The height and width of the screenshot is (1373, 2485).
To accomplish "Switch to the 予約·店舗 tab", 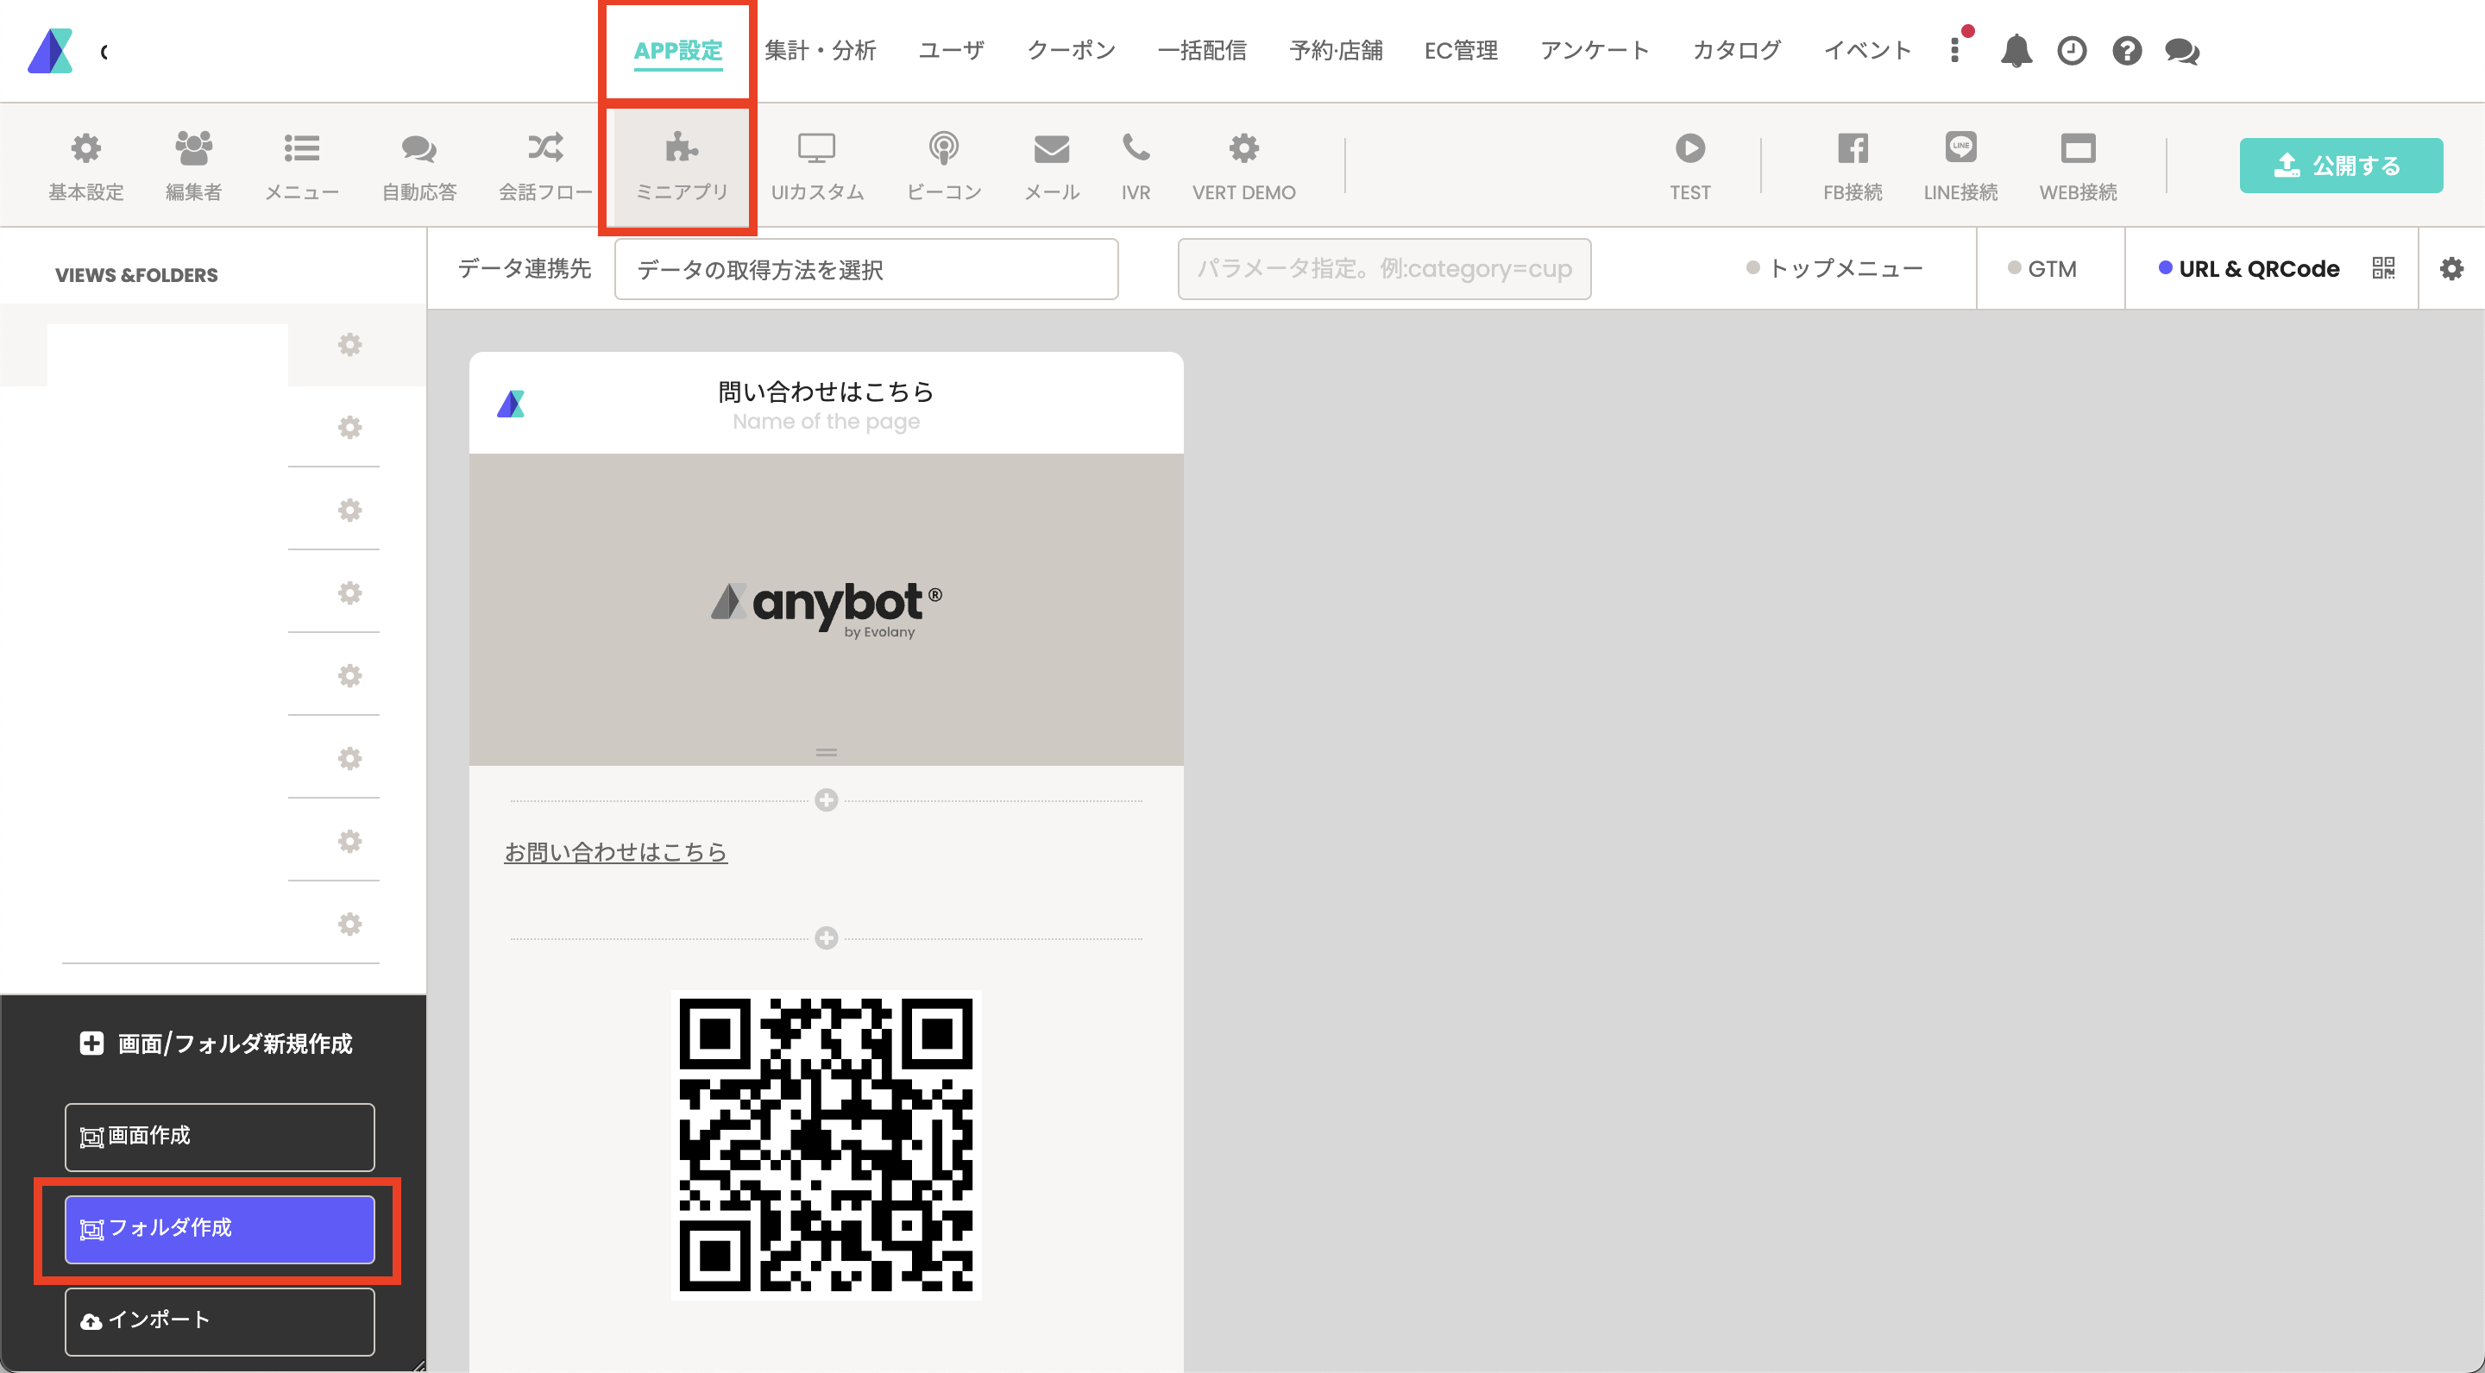I will pos(1336,50).
